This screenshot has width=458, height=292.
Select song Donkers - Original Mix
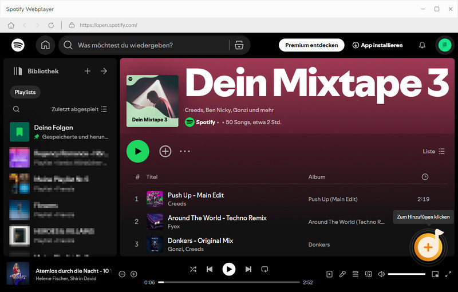tap(200, 240)
